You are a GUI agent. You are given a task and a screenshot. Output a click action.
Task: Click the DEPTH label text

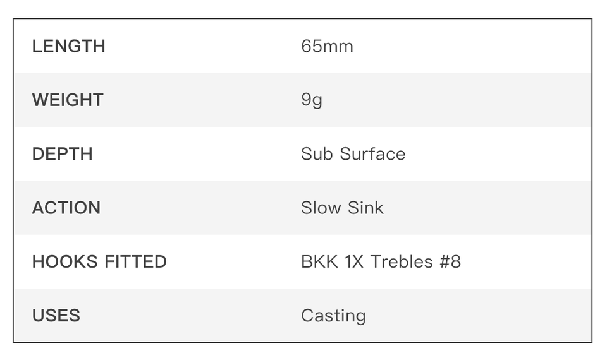click(x=62, y=154)
